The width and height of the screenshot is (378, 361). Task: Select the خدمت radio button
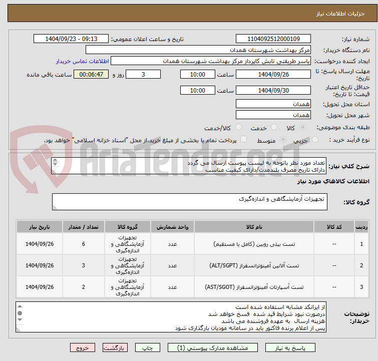click(274, 127)
